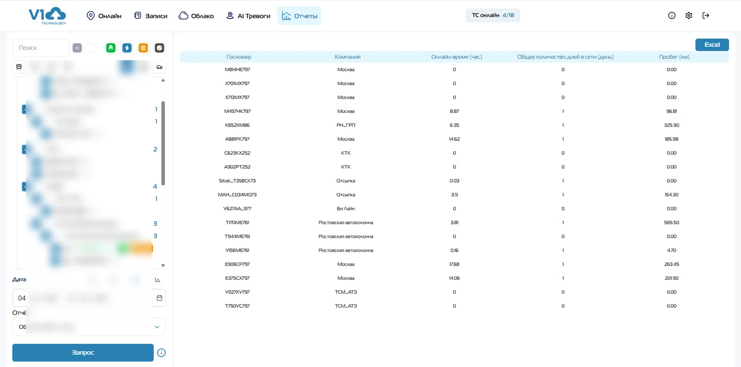
Task: Open the Облако tab
Action: (x=196, y=16)
